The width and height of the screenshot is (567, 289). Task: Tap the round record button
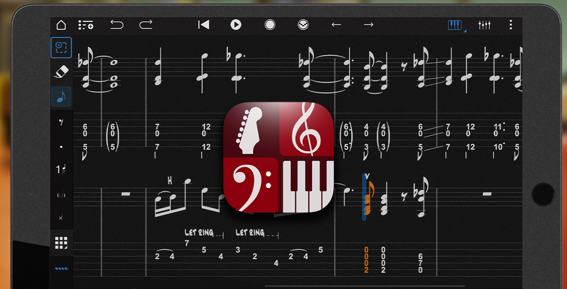point(270,25)
